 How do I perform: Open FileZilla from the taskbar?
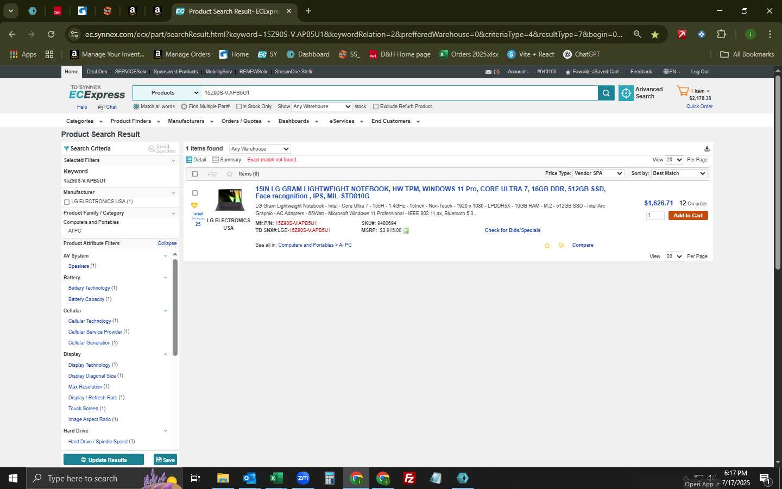point(409,478)
